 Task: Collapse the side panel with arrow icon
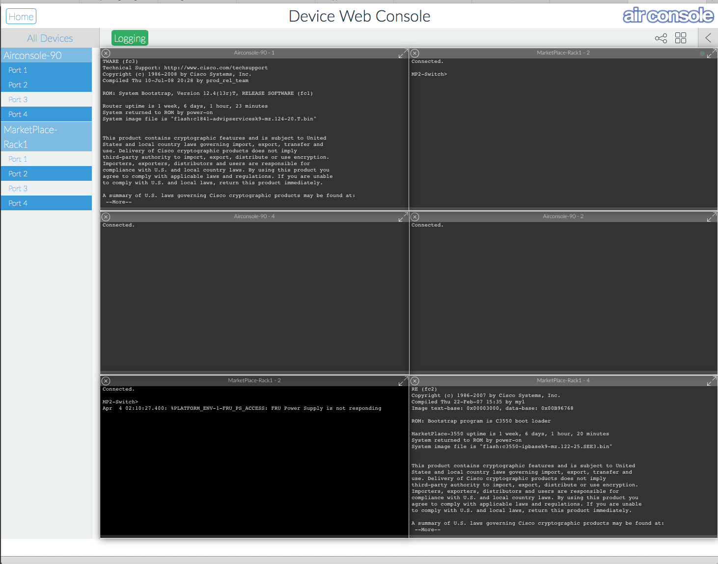(708, 38)
